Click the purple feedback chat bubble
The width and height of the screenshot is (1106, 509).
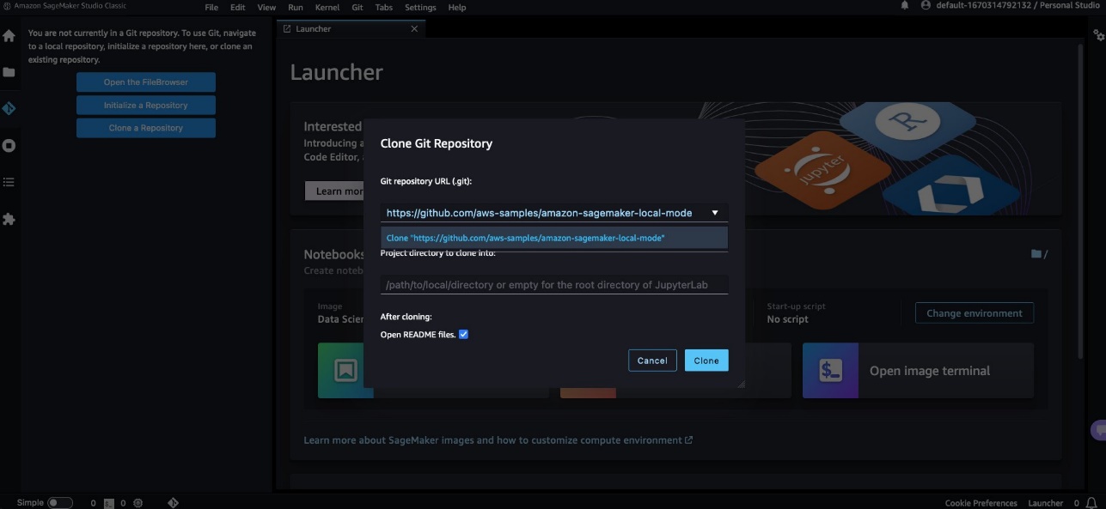[x=1098, y=430]
